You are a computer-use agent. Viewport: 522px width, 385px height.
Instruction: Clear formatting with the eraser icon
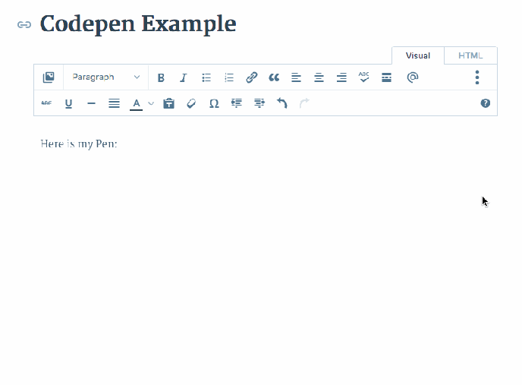pyautogui.click(x=191, y=103)
